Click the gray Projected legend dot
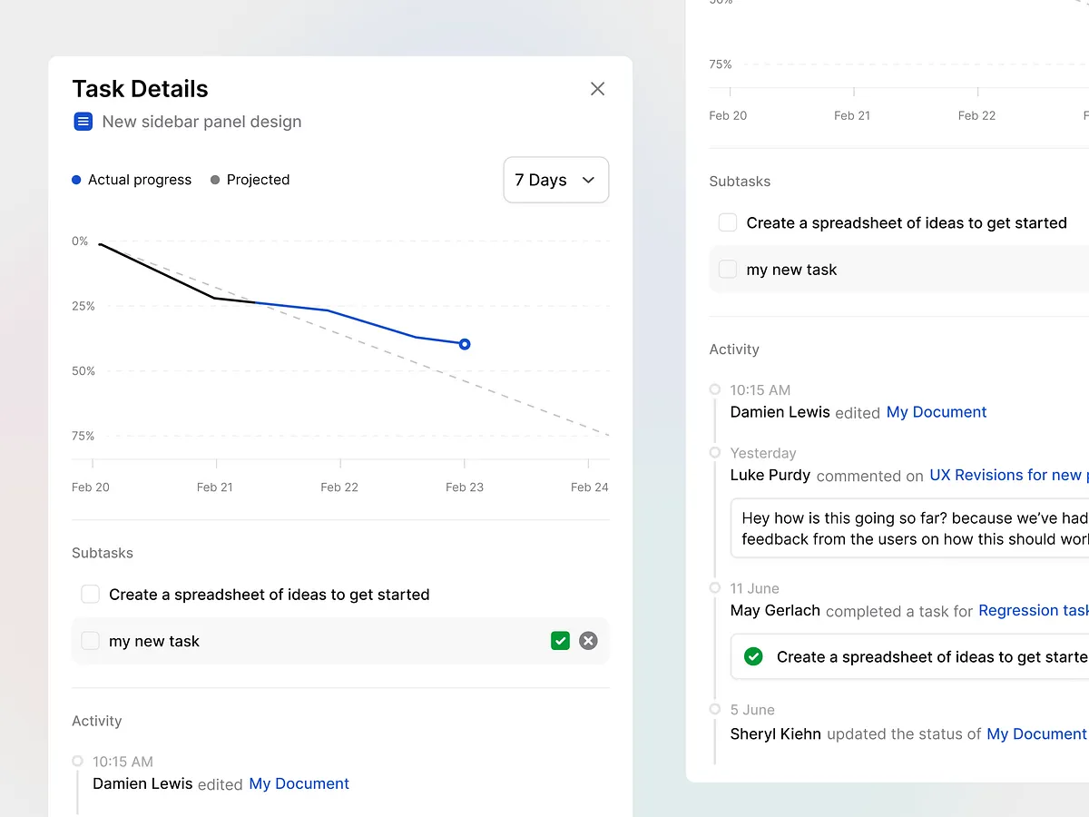 point(215,180)
